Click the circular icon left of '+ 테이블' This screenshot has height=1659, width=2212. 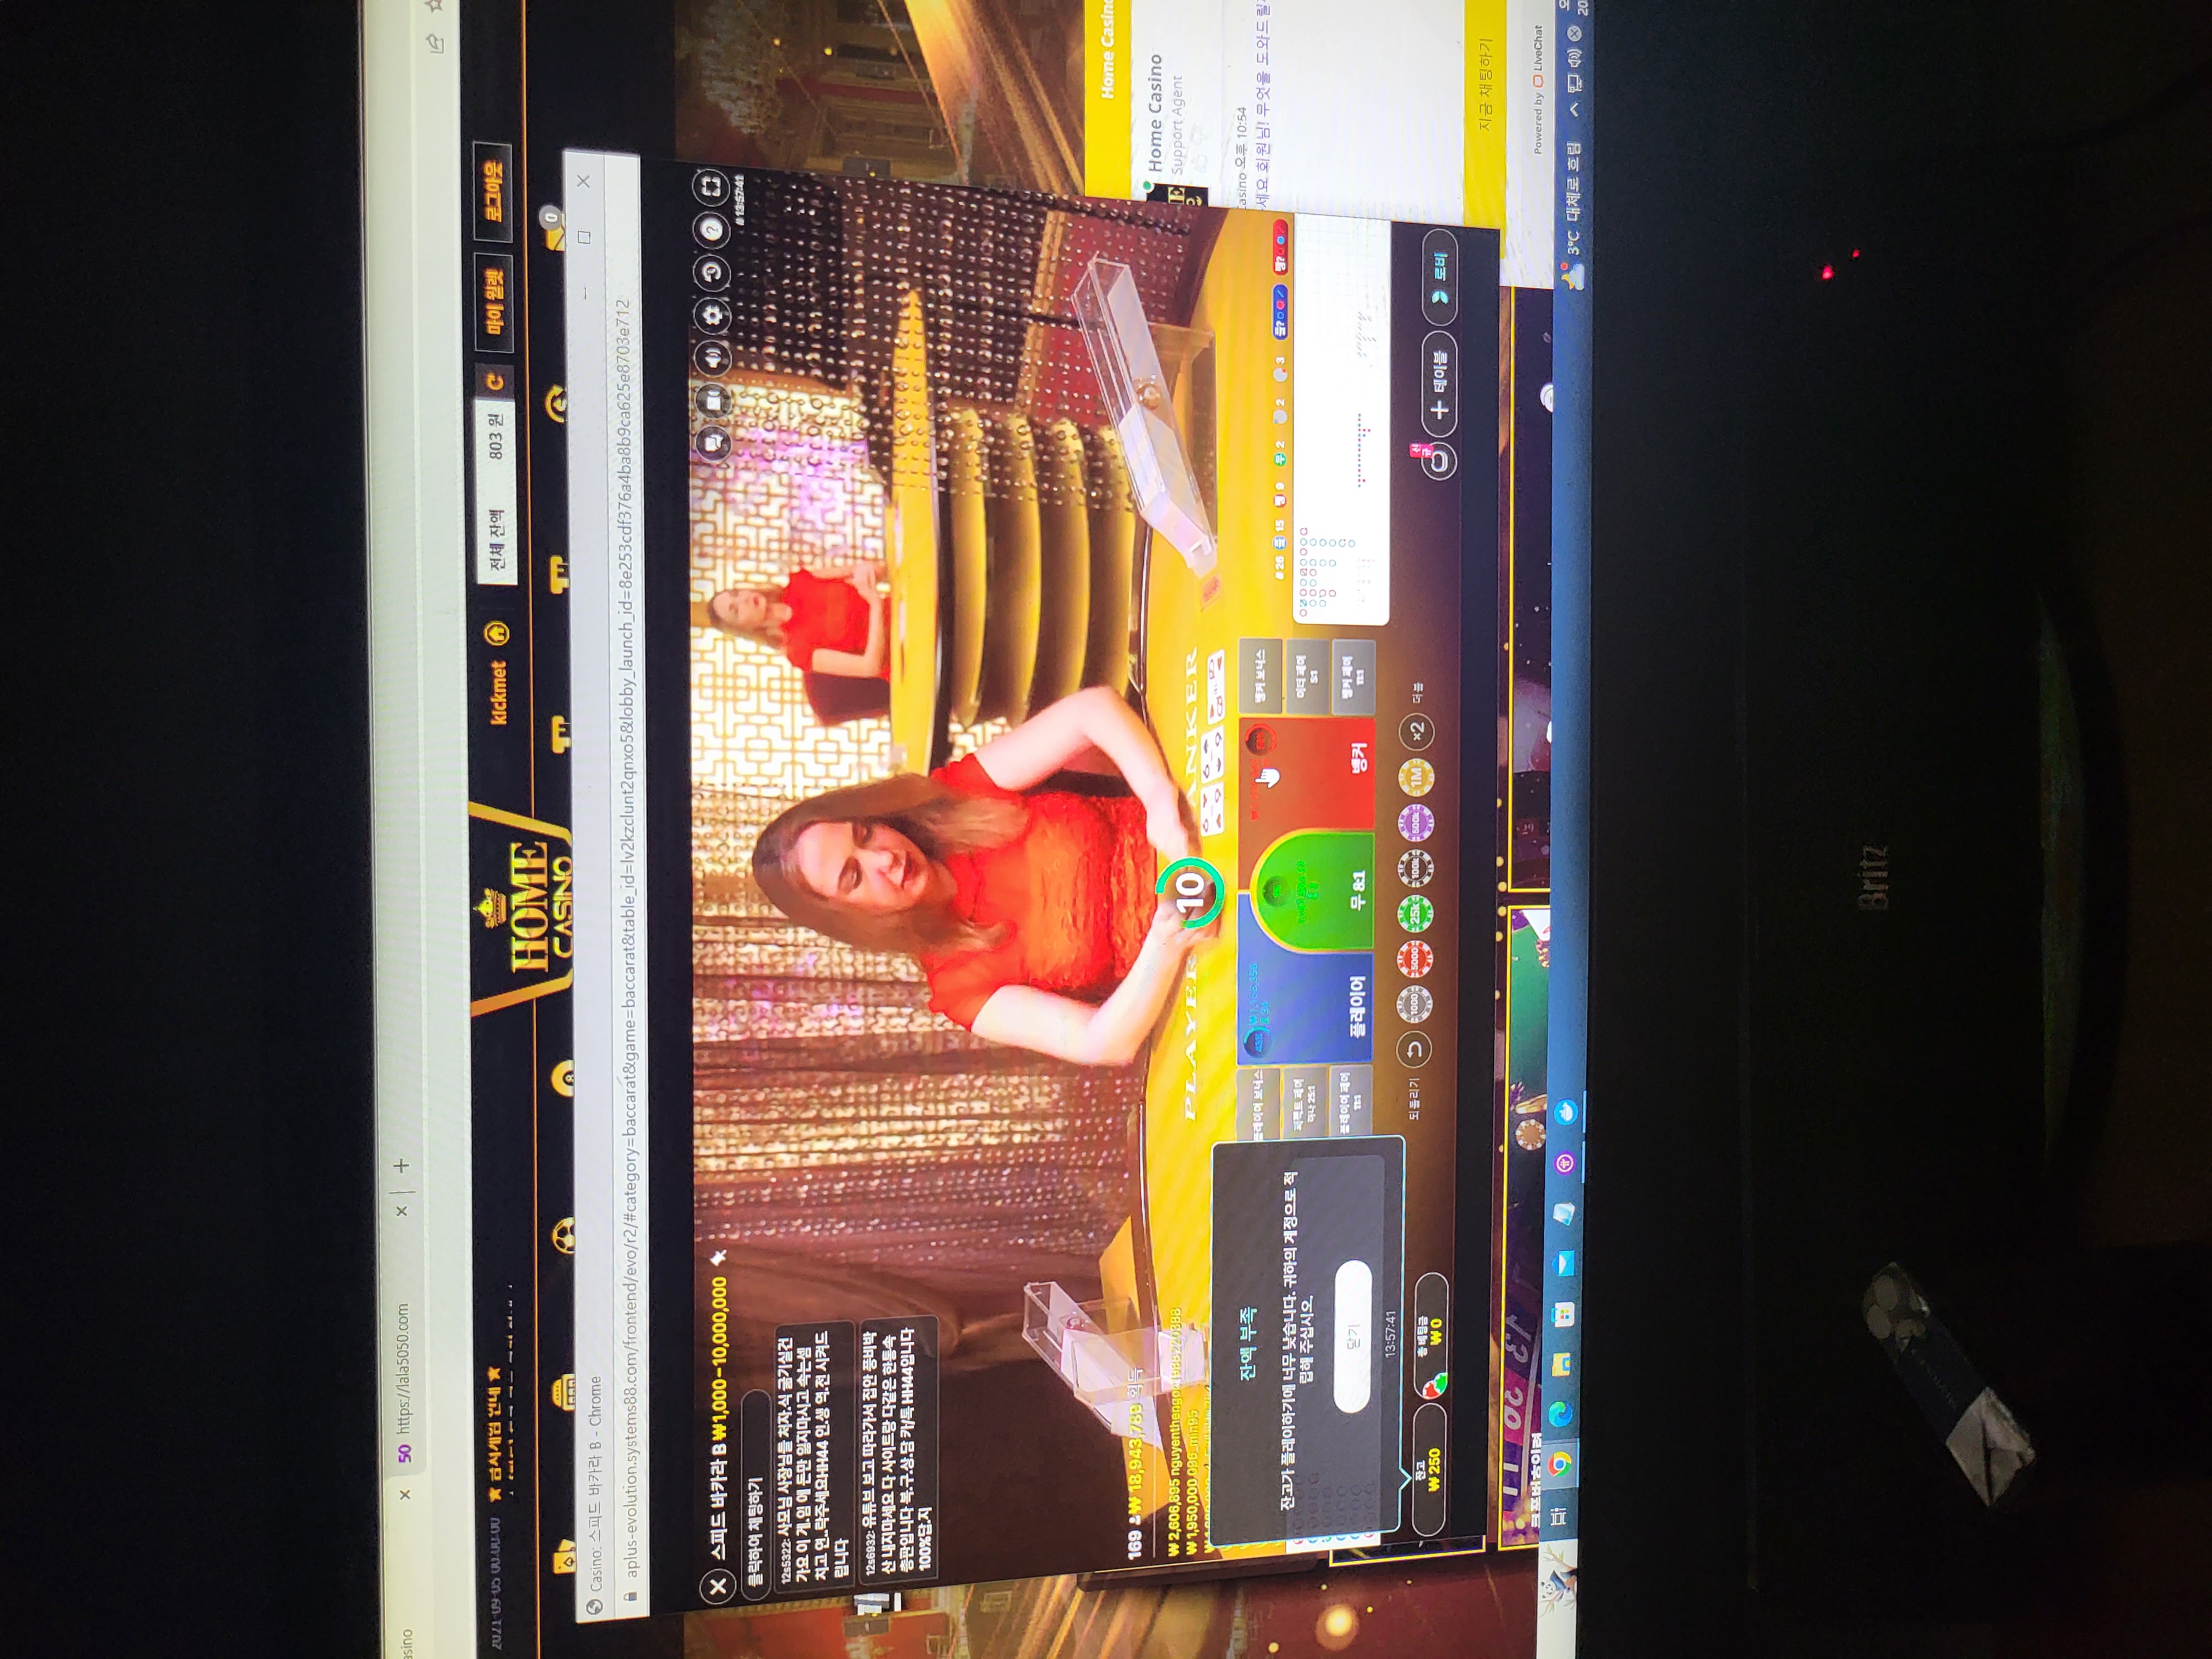[x=1440, y=462]
